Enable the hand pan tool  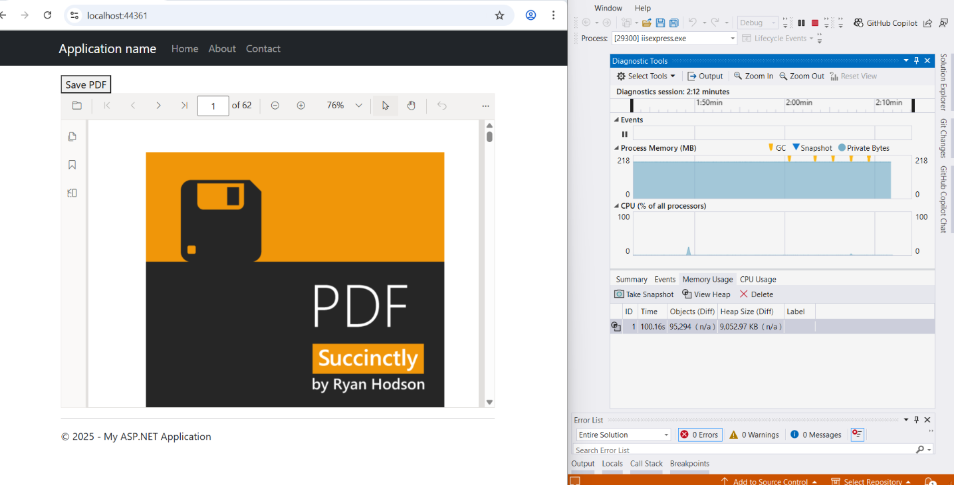411,105
